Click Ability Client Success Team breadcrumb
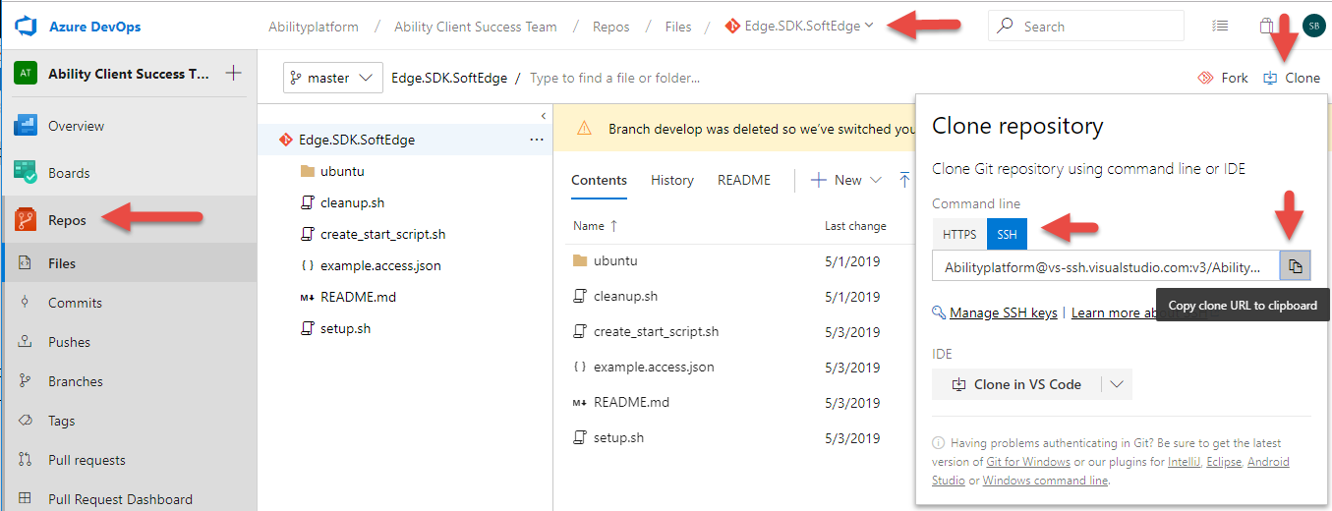 click(476, 27)
